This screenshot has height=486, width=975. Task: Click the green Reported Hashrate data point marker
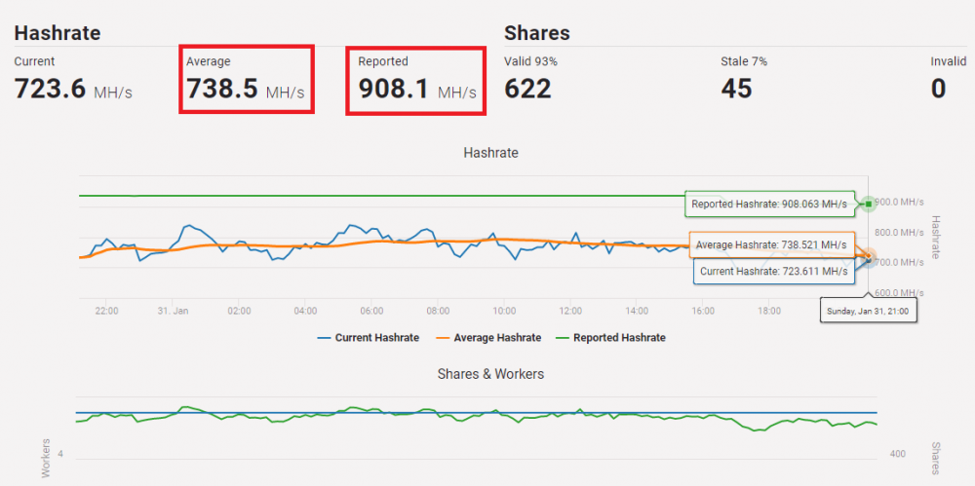[x=869, y=204]
